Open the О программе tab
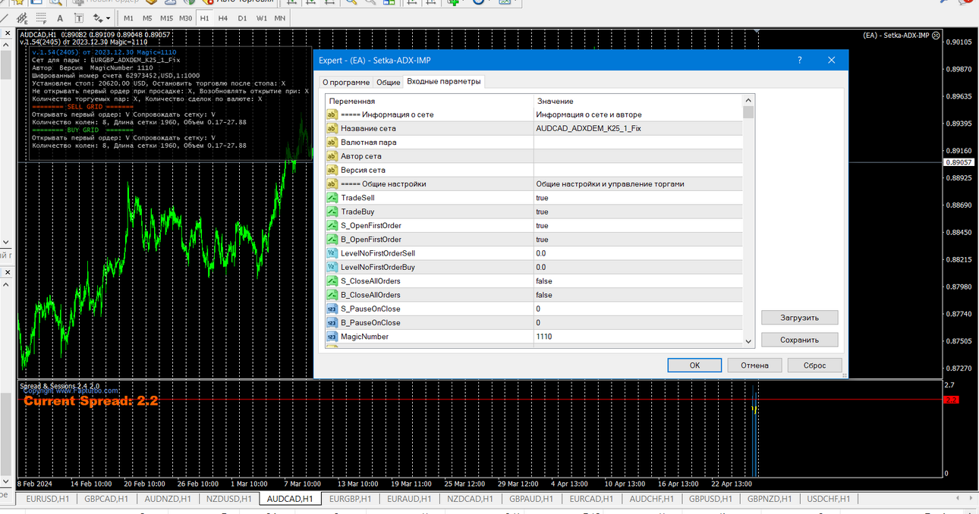This screenshot has width=979, height=514. tap(346, 82)
